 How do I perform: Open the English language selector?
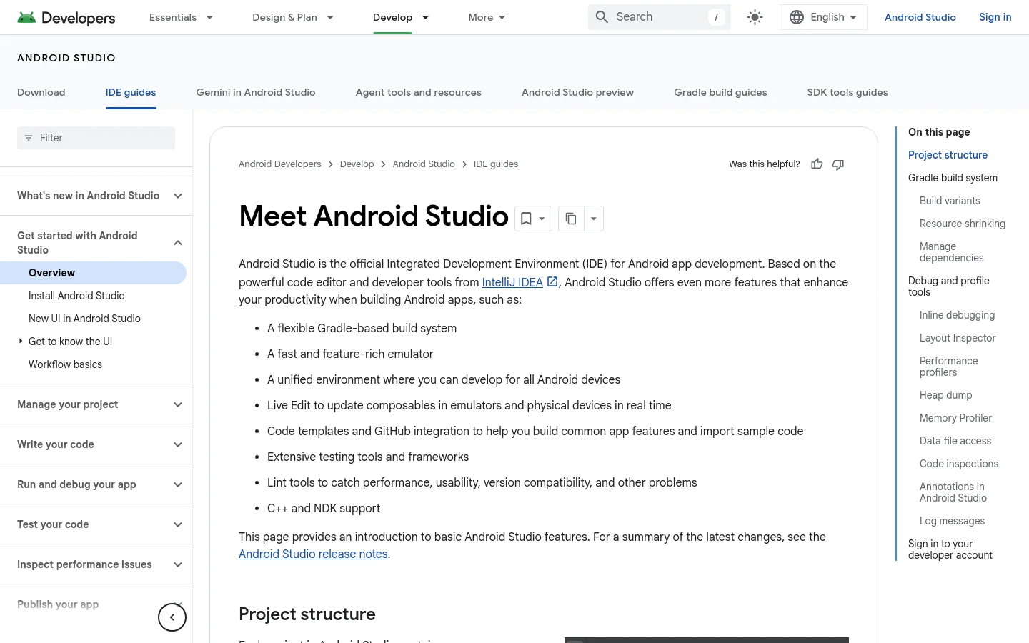[x=823, y=17]
